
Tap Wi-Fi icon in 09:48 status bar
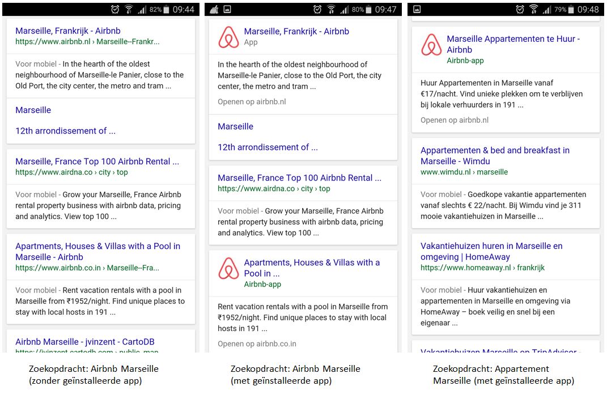pos(534,9)
